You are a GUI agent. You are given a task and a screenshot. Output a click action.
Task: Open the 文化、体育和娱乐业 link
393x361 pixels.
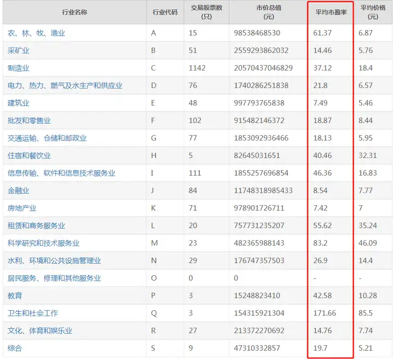[40, 330]
